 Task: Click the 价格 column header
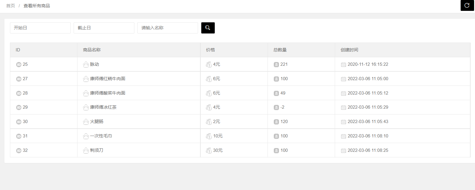[210, 50]
